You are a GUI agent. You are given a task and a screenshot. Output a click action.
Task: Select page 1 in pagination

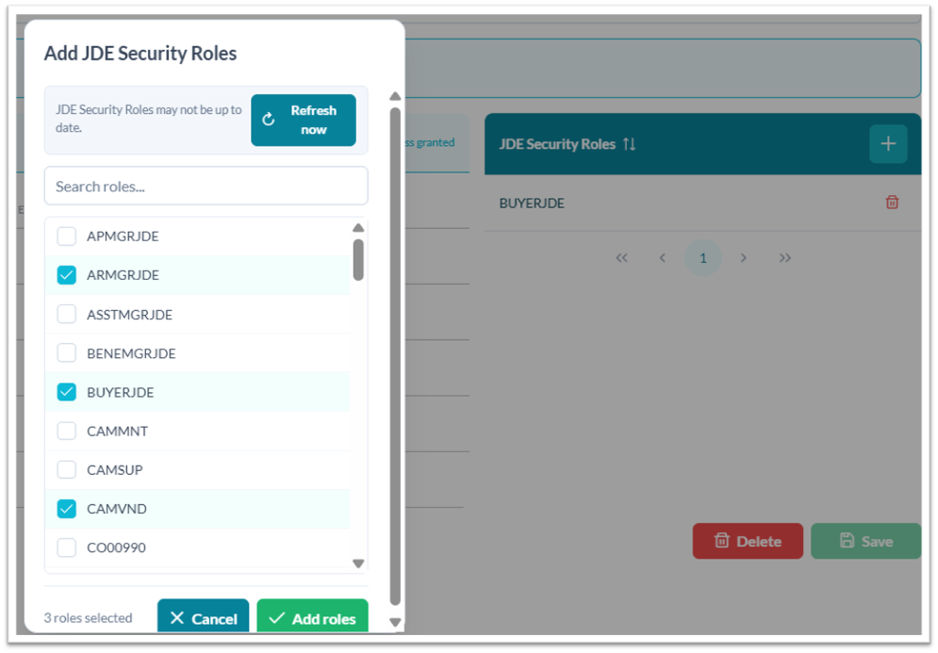click(x=703, y=258)
